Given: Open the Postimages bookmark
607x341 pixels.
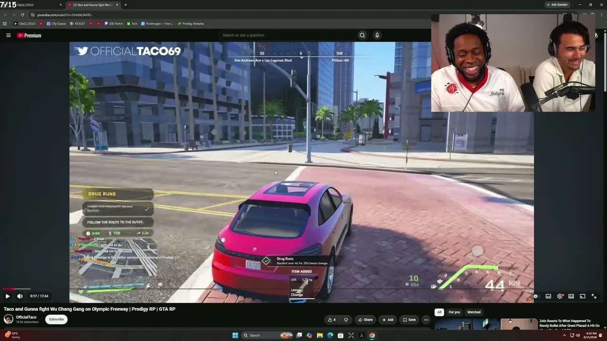Looking at the screenshot, I should 157,24.
